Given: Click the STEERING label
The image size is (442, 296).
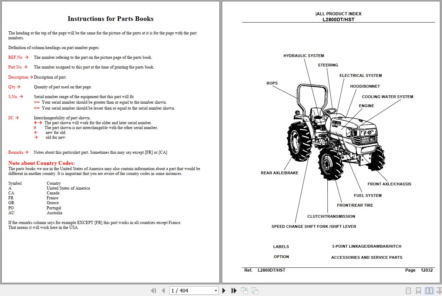Looking at the screenshot, I should [328, 65].
